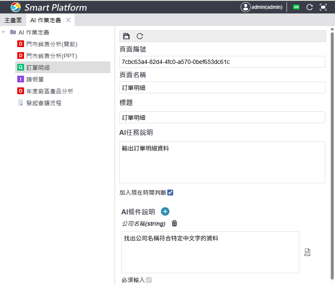Click the admin(admin) username text
Screen dimensions: 335x285
(267, 7)
